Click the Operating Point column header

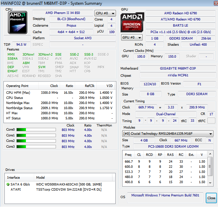point(21,86)
